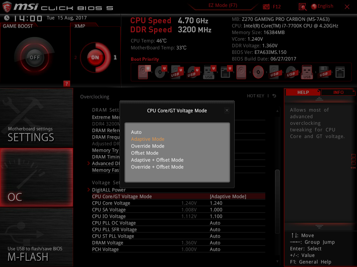Open the OC overclocking section
Image resolution: width=357 pixels, height=267 pixels.
[x=36, y=177]
